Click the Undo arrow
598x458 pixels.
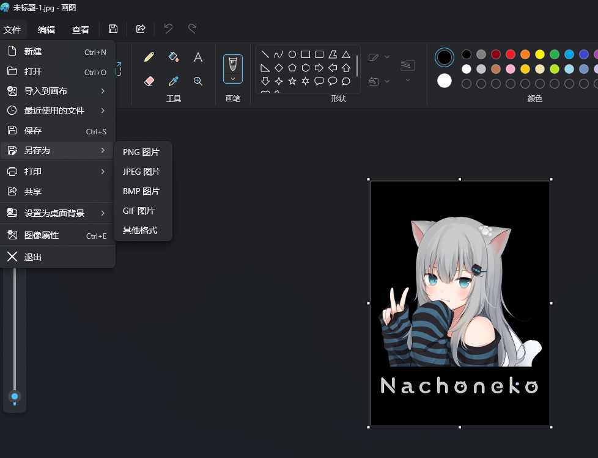pyautogui.click(x=169, y=29)
